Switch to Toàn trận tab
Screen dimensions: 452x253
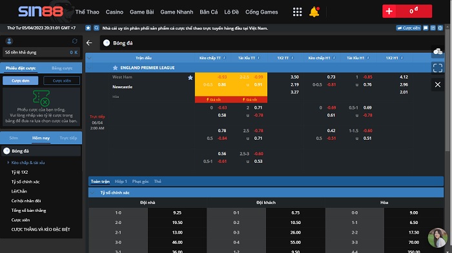pos(100,182)
